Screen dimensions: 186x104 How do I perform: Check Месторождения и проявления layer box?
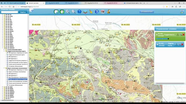pos(7,77)
